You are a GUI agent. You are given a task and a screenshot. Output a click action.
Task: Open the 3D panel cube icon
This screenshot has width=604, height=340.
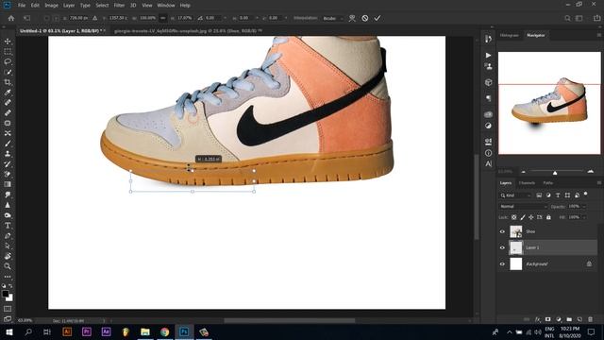488,82
